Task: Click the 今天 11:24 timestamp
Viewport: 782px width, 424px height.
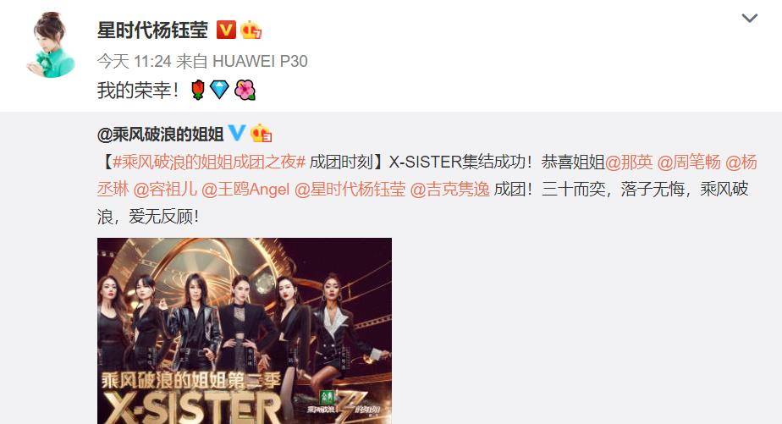Action: pos(135,61)
